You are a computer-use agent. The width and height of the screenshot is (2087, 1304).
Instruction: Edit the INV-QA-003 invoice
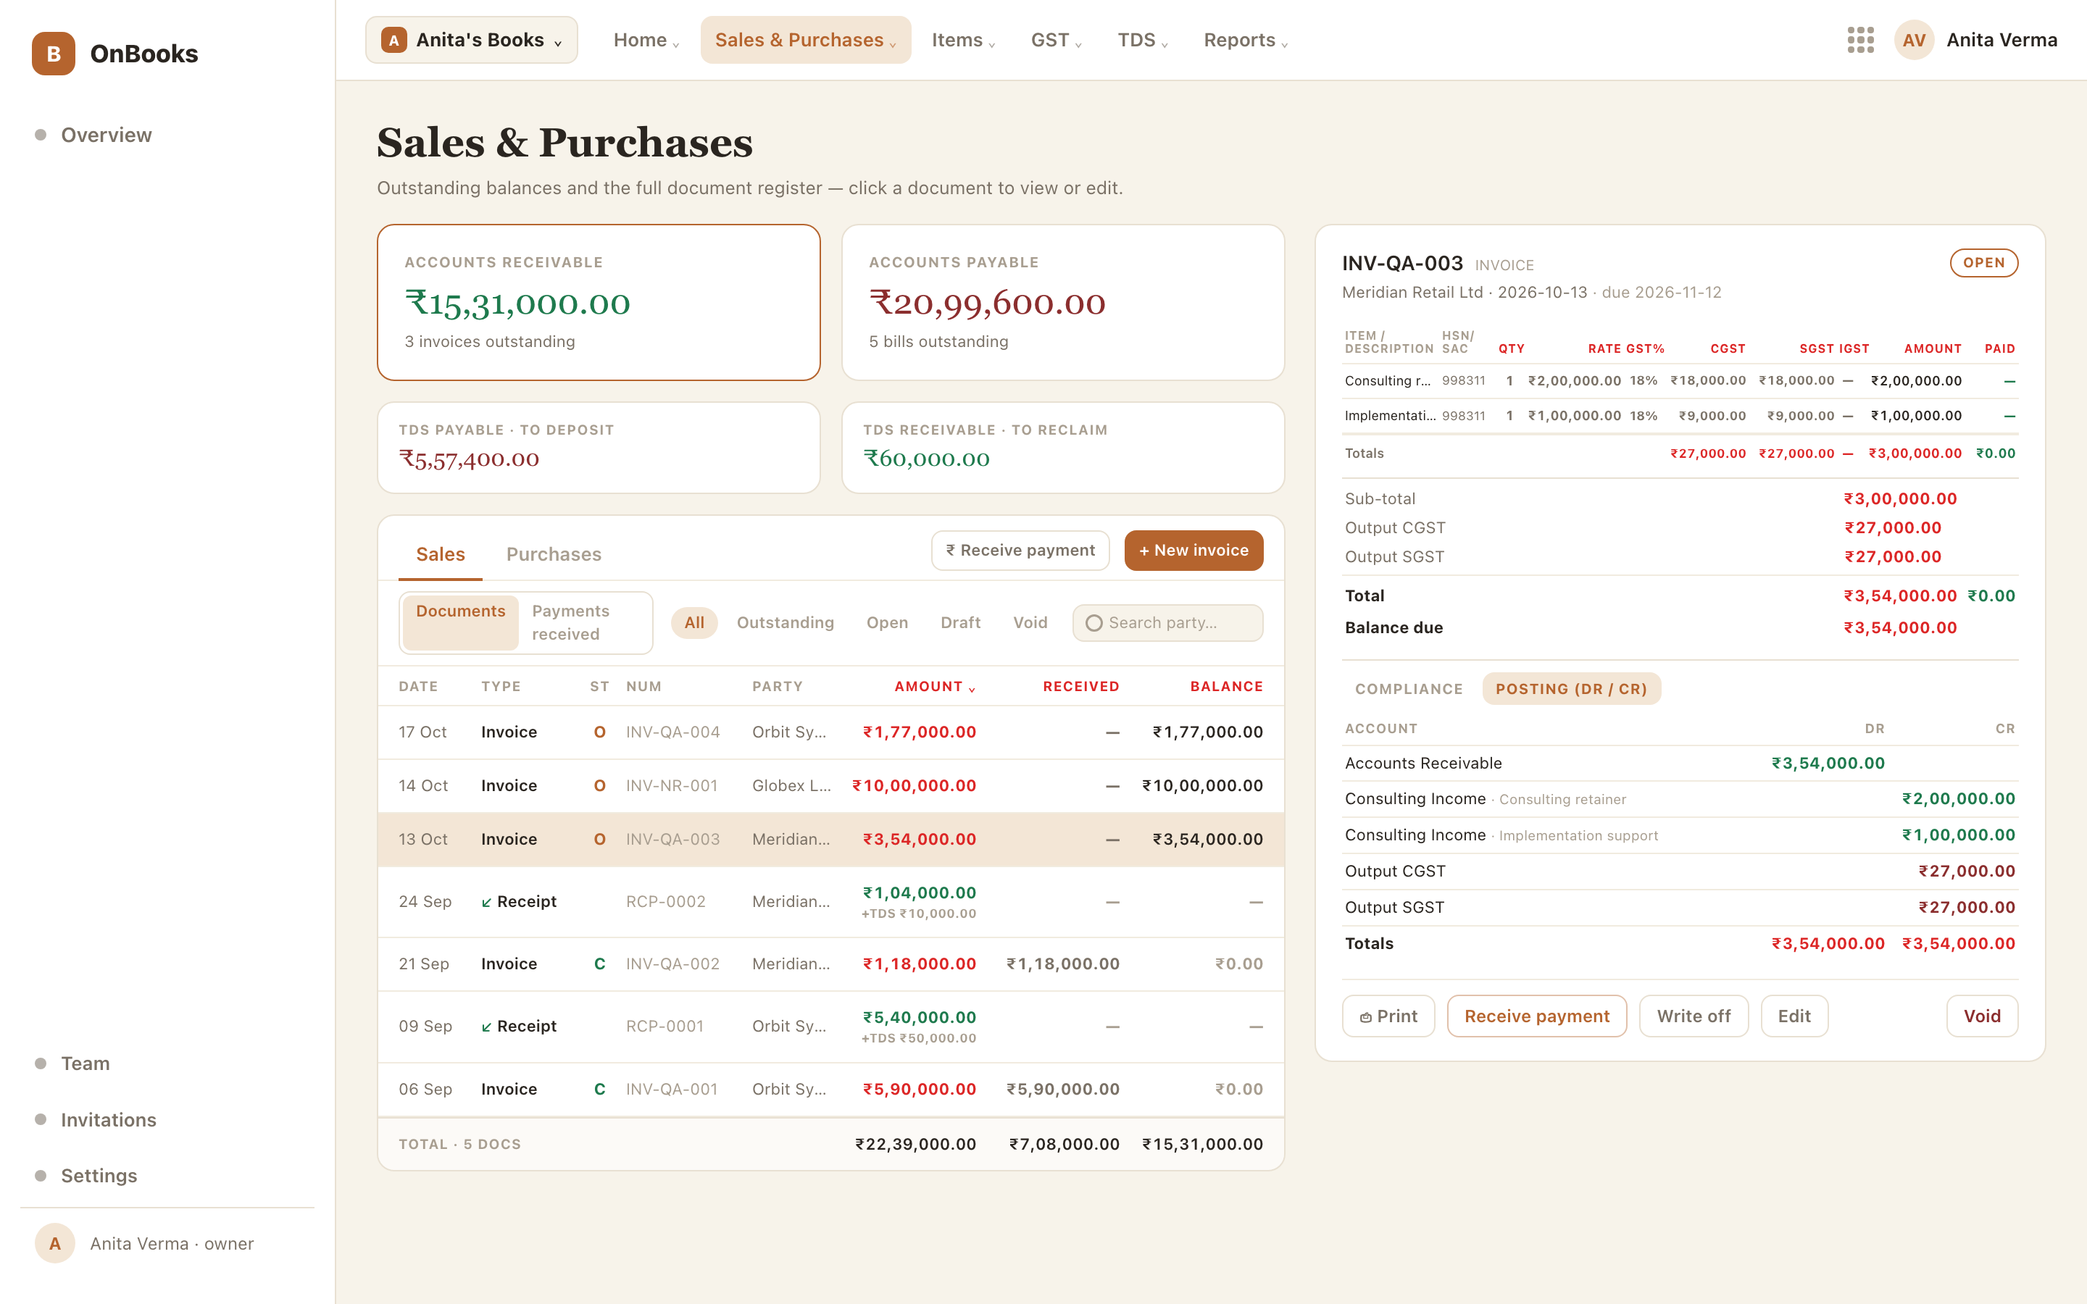point(1794,1016)
